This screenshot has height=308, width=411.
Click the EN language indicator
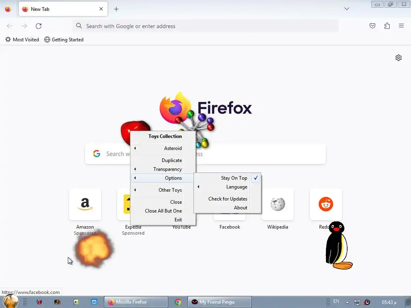click(x=336, y=301)
